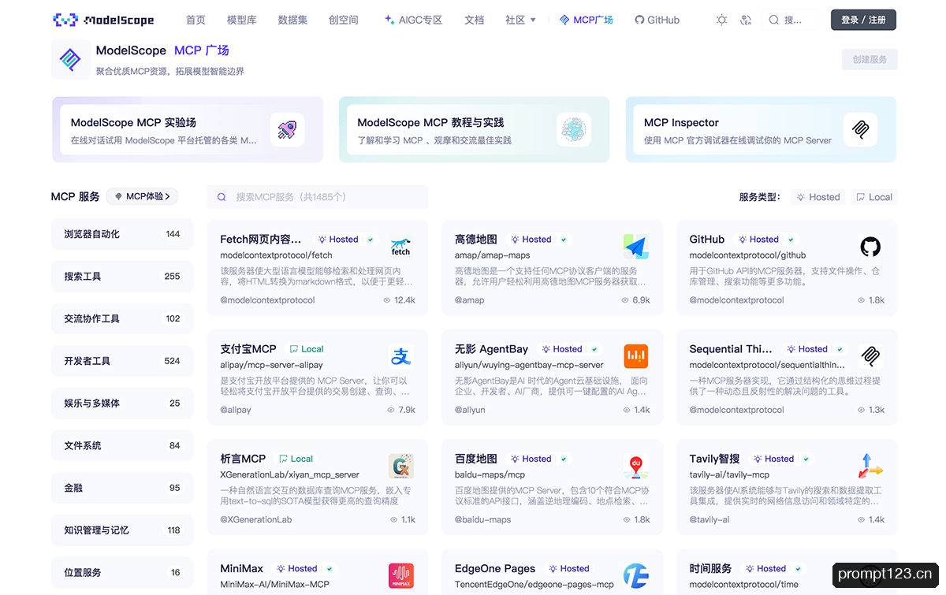The width and height of the screenshot is (946, 595).
Task: Click the MCP 教程与实践 brain icon
Action: [x=574, y=129]
